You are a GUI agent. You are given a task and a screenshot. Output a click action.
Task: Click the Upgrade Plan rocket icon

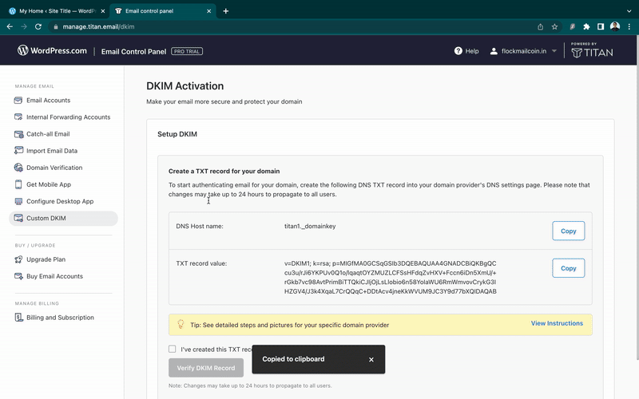pyautogui.click(x=18, y=259)
